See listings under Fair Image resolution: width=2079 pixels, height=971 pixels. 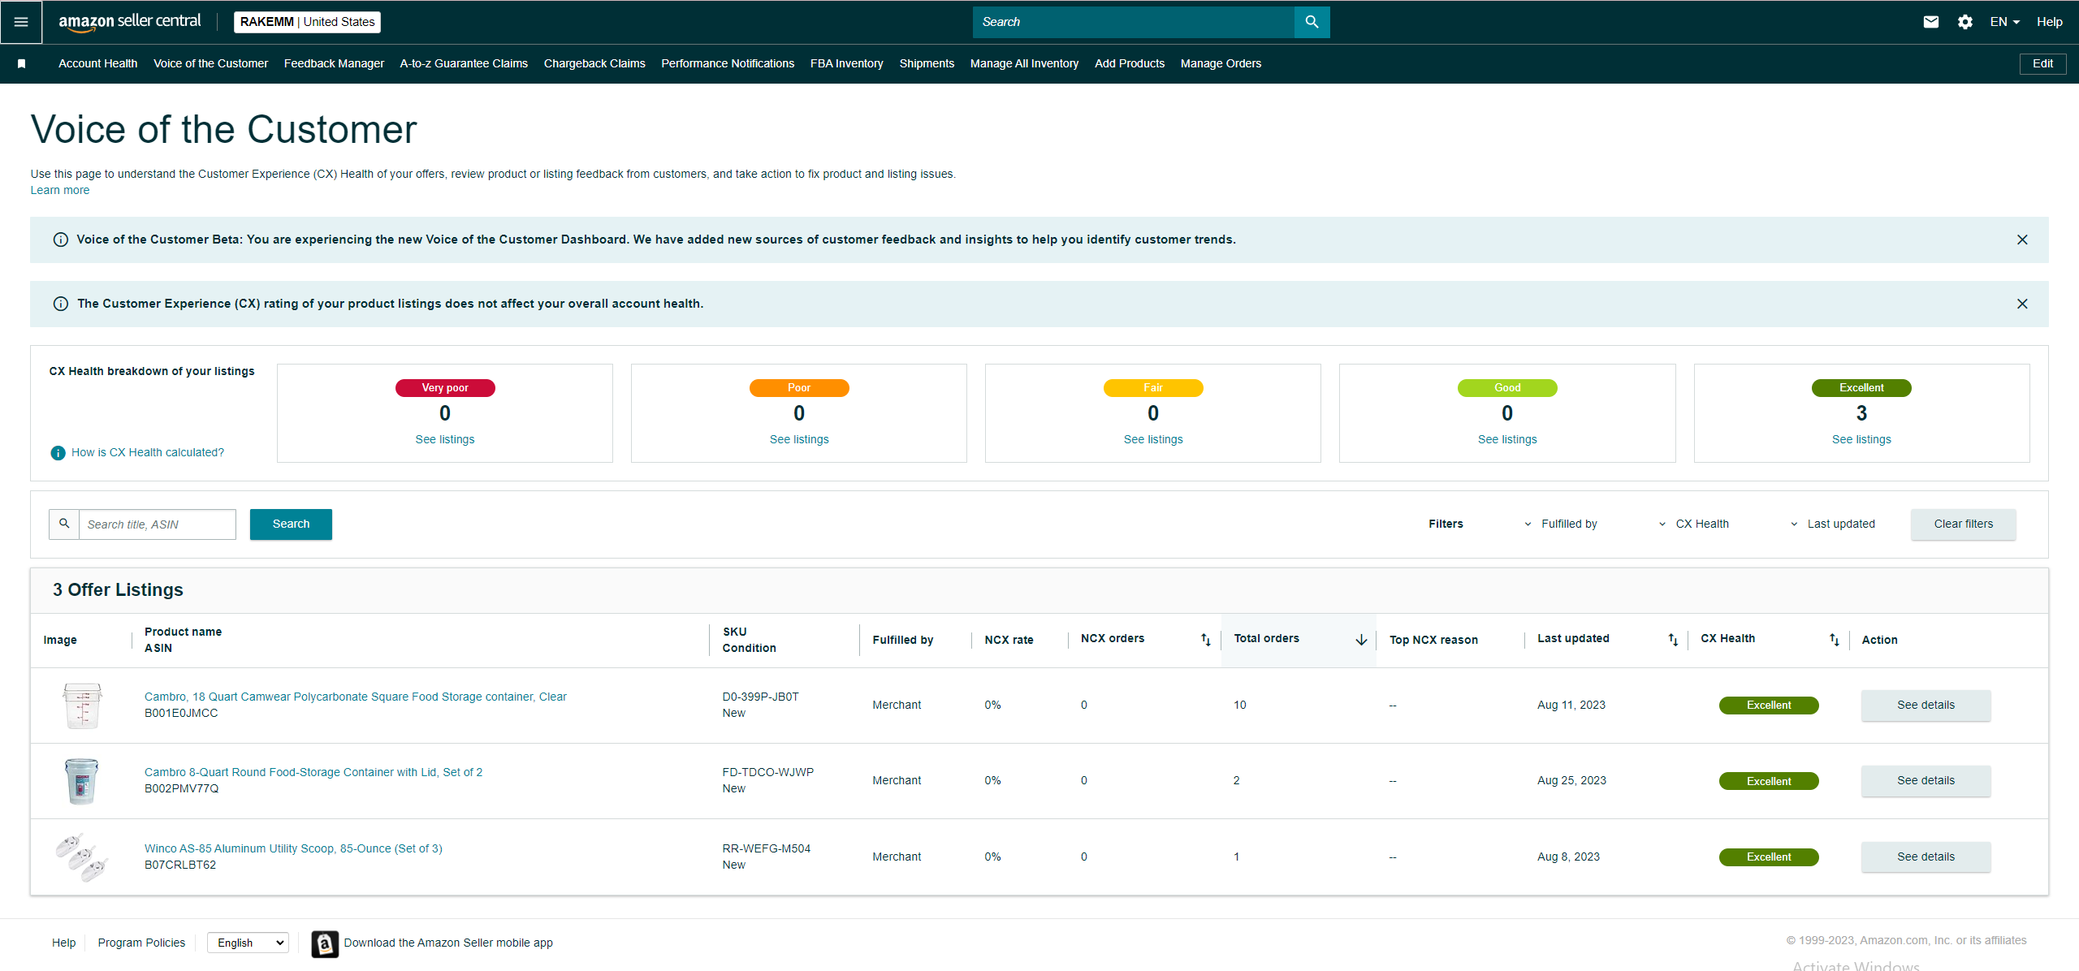coord(1153,440)
